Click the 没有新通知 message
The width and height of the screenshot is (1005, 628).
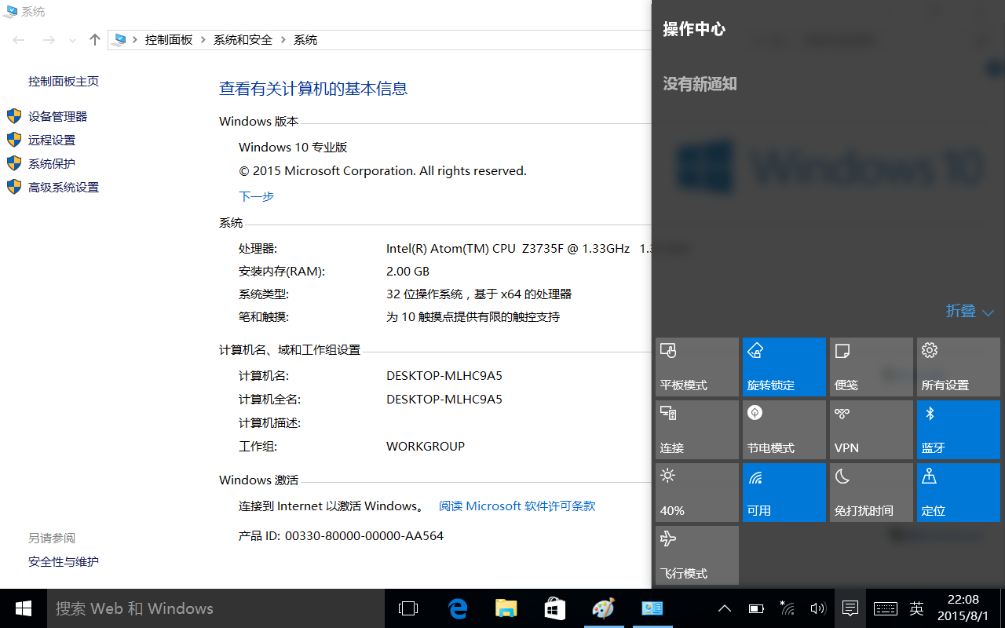pos(700,84)
